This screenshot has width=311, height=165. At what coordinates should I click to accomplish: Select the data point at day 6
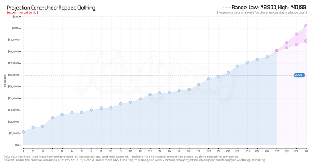[72, 113]
